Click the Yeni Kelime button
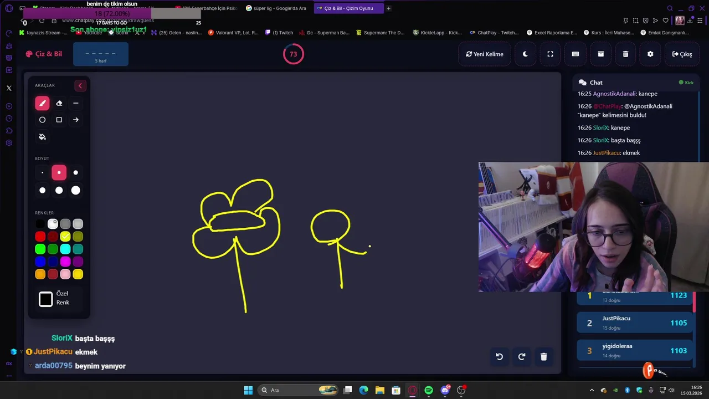 point(485,54)
